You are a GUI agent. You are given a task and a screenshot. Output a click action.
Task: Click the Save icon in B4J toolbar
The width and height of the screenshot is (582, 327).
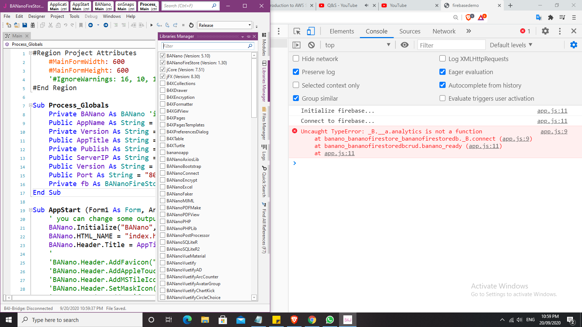[x=25, y=25]
